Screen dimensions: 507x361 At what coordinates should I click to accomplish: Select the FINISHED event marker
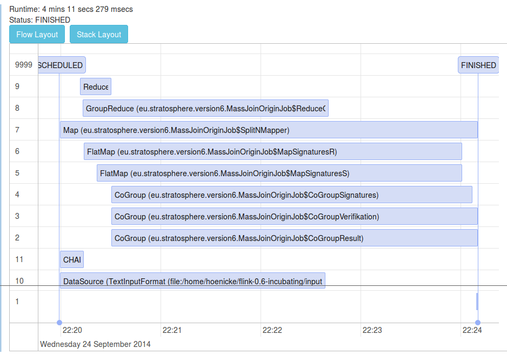click(478, 65)
